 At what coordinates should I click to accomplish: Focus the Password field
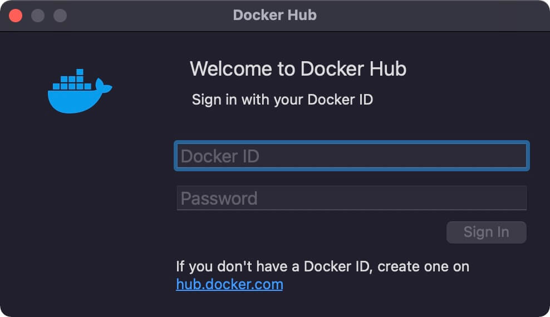click(x=351, y=198)
